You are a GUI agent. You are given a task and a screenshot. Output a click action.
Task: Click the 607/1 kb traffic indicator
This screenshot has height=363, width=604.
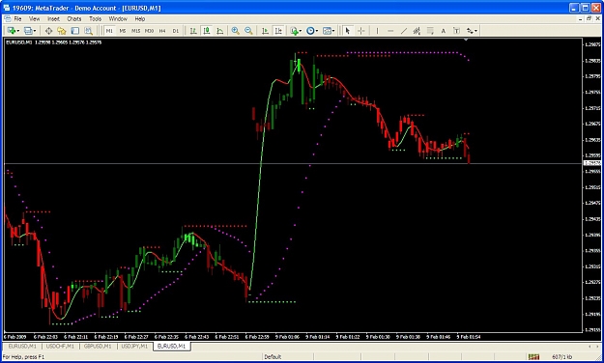562,357
